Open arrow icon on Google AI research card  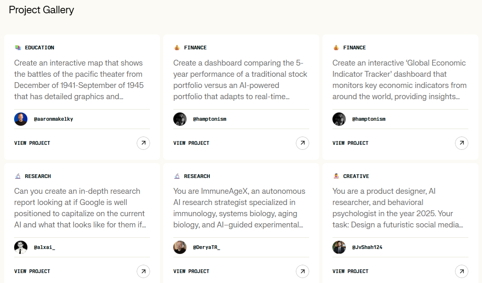(x=143, y=271)
